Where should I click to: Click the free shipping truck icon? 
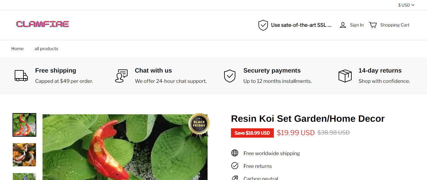21,76
